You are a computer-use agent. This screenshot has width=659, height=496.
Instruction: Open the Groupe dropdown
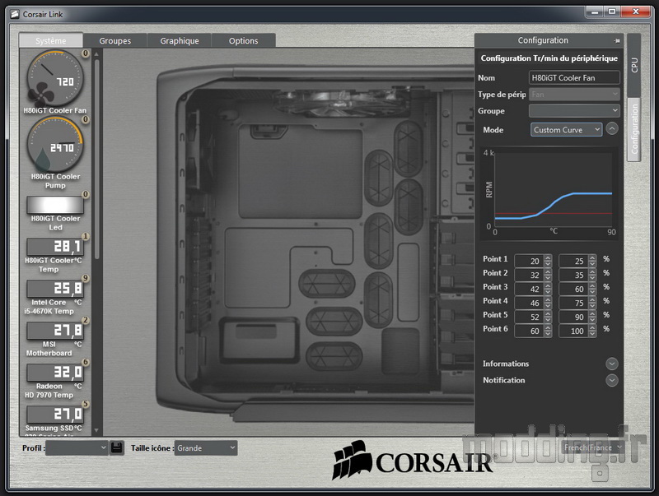[574, 111]
